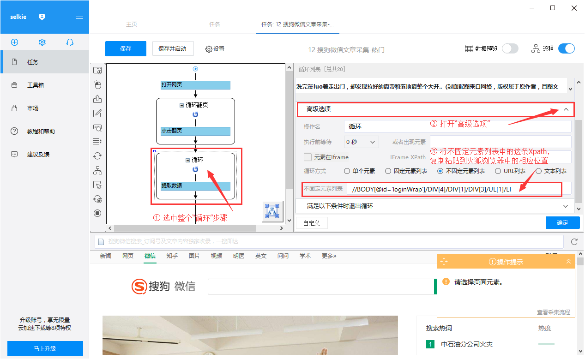Click the stop-workflow icon in the left toolbar
The width and height of the screenshot is (585, 359).
(97, 213)
